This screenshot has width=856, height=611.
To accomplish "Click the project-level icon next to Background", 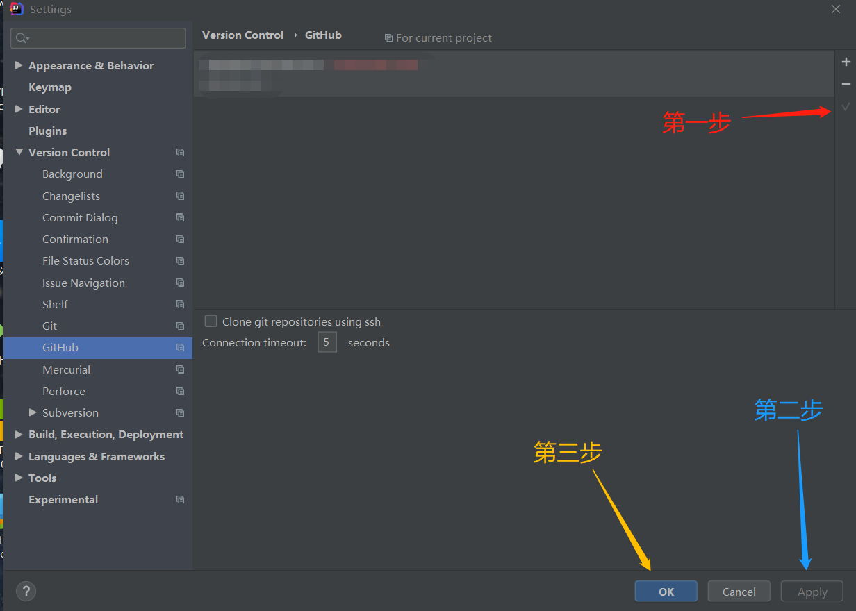I will pyautogui.click(x=181, y=174).
